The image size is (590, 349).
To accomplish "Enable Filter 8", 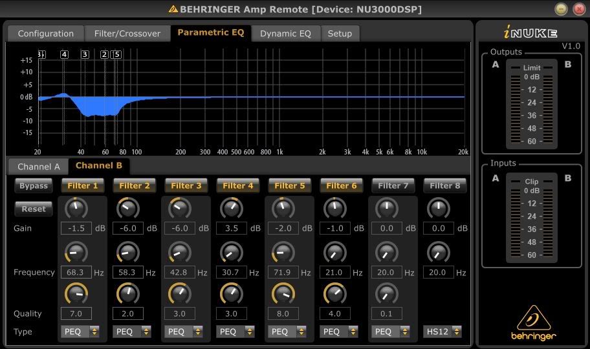I will [444, 185].
